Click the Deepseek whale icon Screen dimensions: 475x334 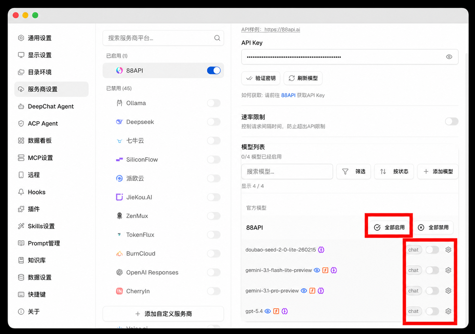tap(119, 122)
